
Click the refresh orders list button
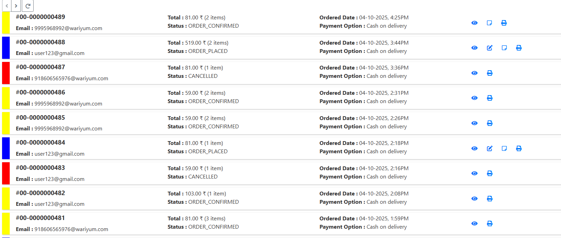[x=28, y=6]
